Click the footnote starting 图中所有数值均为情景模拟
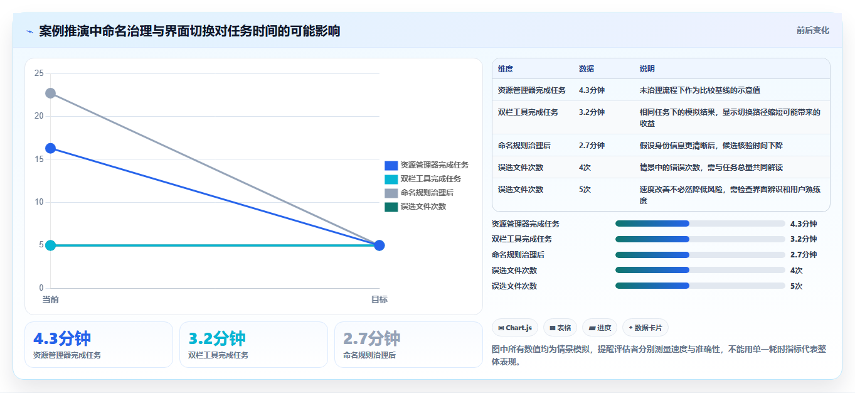Viewport: 855px width, 393px height. 659,355
